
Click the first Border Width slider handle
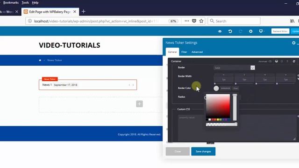click(x=215, y=84)
